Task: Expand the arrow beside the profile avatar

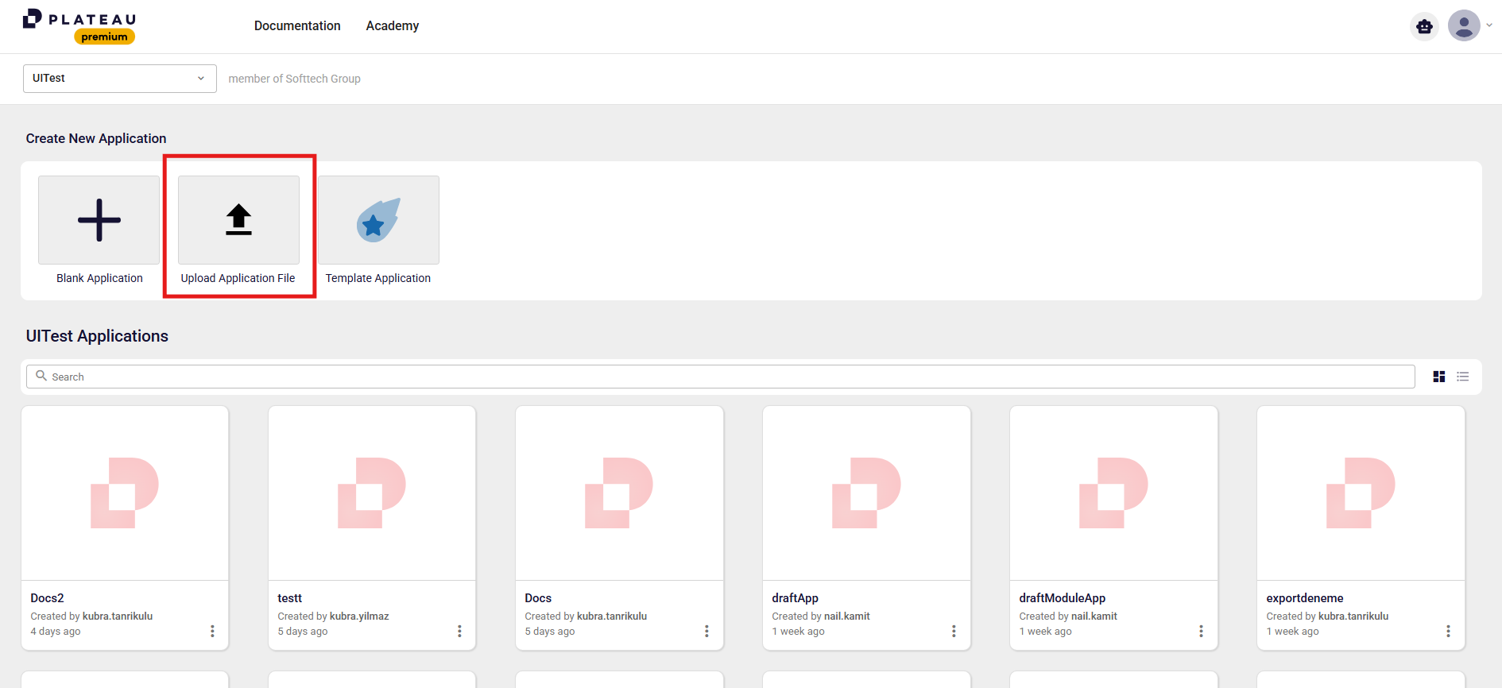Action: coord(1489,25)
